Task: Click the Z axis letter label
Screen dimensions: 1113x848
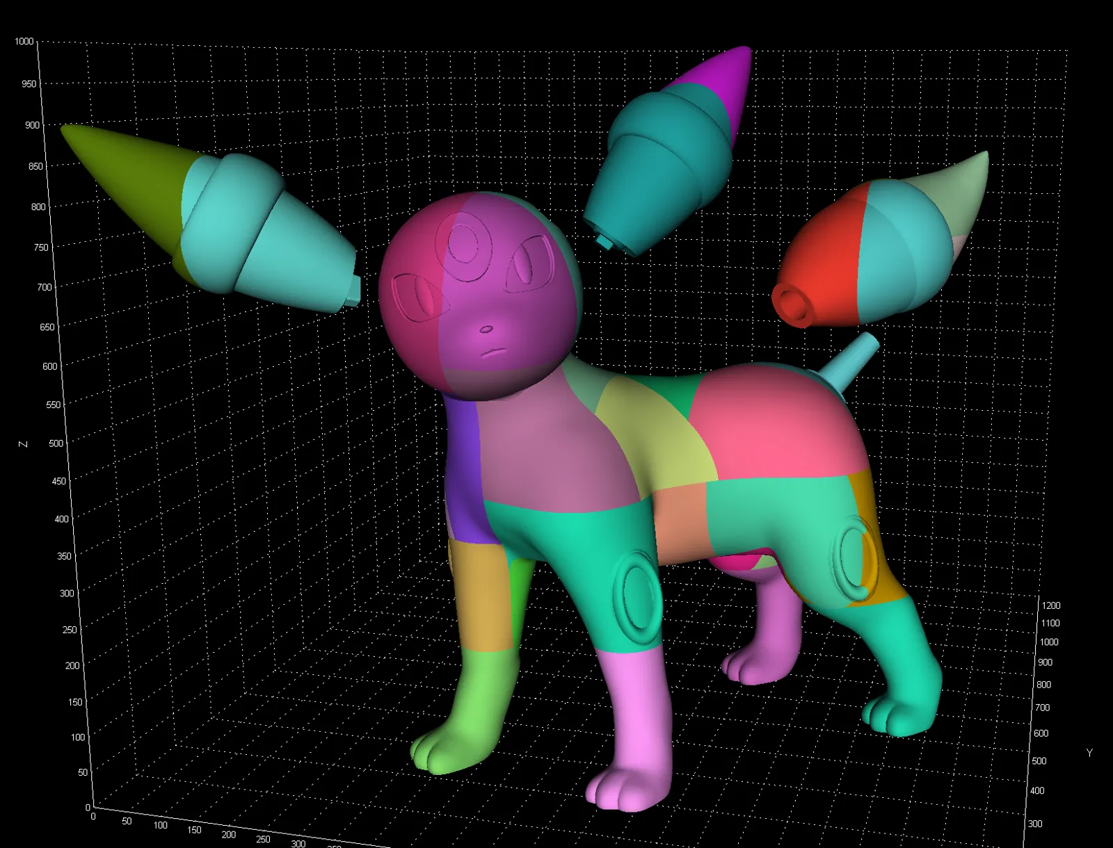Action: (x=23, y=444)
